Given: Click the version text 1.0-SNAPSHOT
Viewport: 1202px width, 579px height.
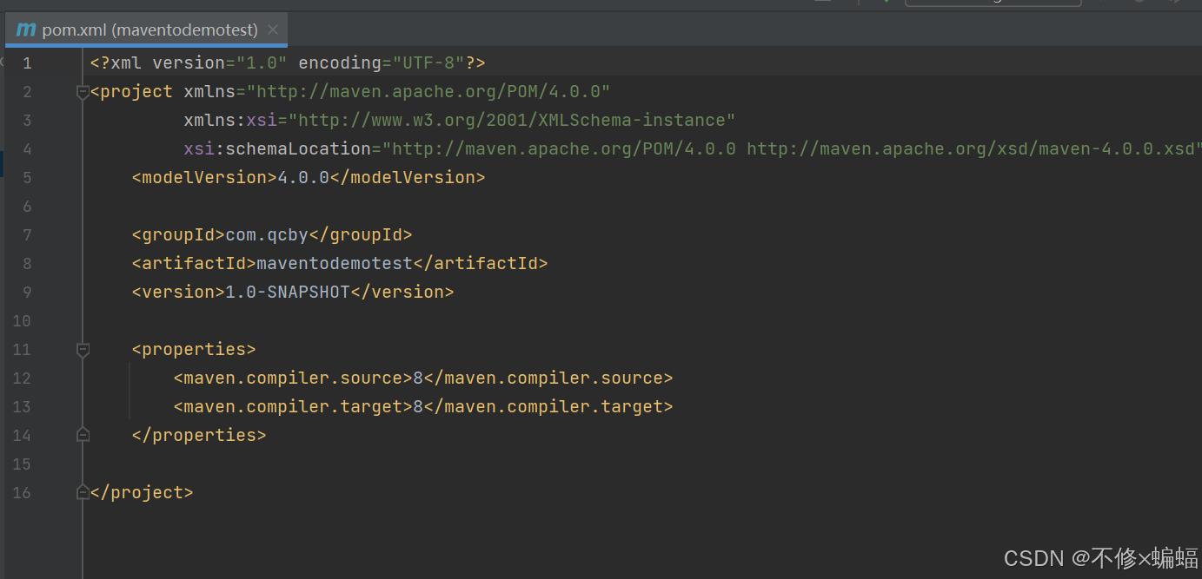Looking at the screenshot, I should [288, 292].
